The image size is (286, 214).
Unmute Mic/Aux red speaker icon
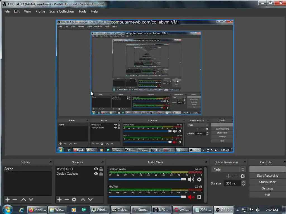pyautogui.click(x=191, y=197)
